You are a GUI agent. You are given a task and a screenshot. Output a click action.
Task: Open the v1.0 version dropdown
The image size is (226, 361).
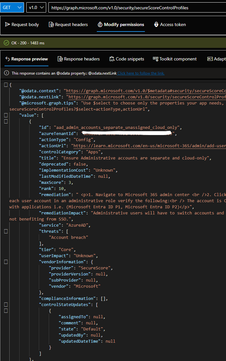tap(36, 7)
